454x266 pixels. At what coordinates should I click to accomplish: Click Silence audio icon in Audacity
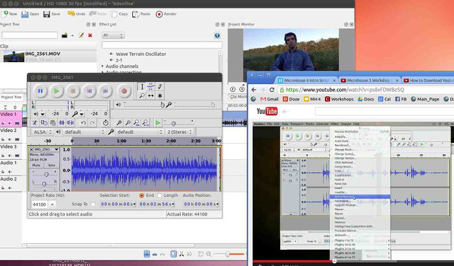(x=70, y=123)
